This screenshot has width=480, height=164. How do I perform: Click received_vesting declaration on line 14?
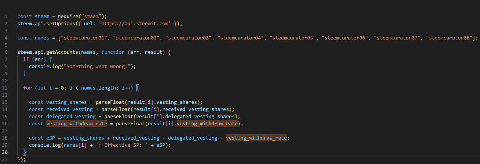tap(70, 109)
